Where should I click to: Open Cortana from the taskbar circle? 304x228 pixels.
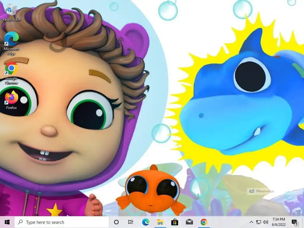pyautogui.click(x=116, y=222)
